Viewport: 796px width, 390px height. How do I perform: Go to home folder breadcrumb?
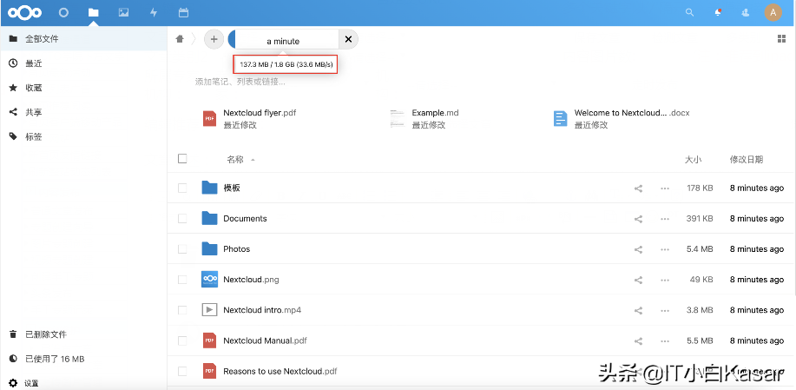point(179,39)
